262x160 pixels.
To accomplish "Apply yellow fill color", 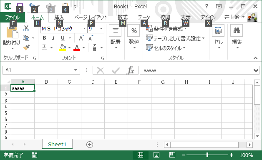I will [x=63, y=47].
